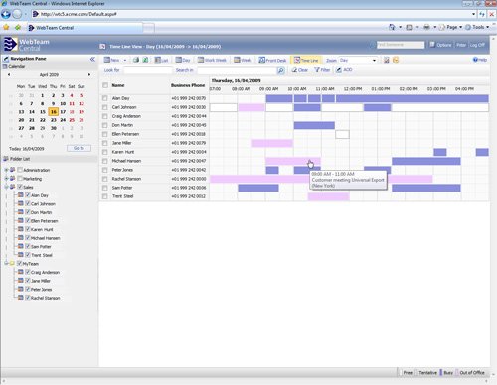Click the Tentative legend color swatch
This screenshot has height=385, width=497.
click(416, 373)
